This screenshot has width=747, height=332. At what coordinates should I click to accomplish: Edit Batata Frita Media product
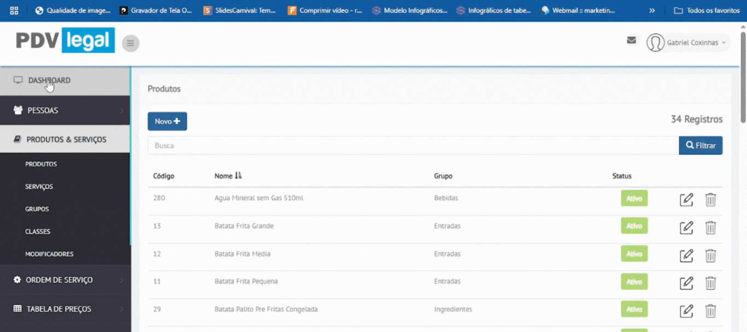tap(686, 255)
